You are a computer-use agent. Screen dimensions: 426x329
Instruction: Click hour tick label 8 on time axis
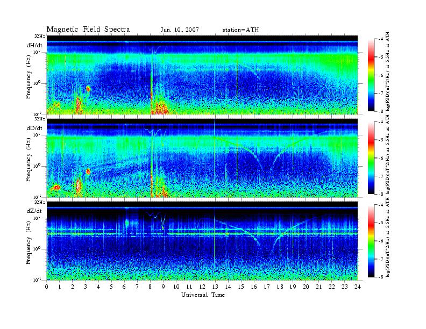coord(150,287)
